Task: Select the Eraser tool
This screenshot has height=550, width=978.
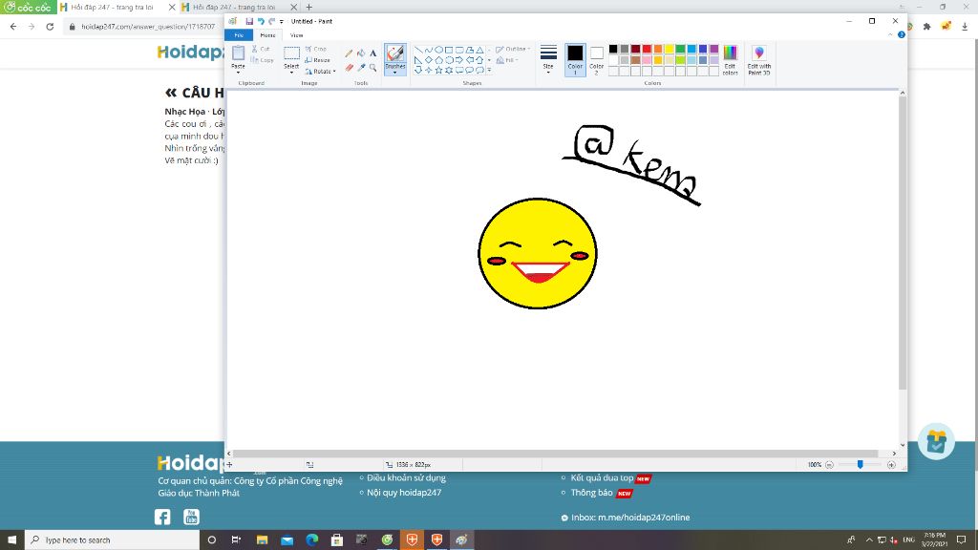Action: click(x=349, y=68)
